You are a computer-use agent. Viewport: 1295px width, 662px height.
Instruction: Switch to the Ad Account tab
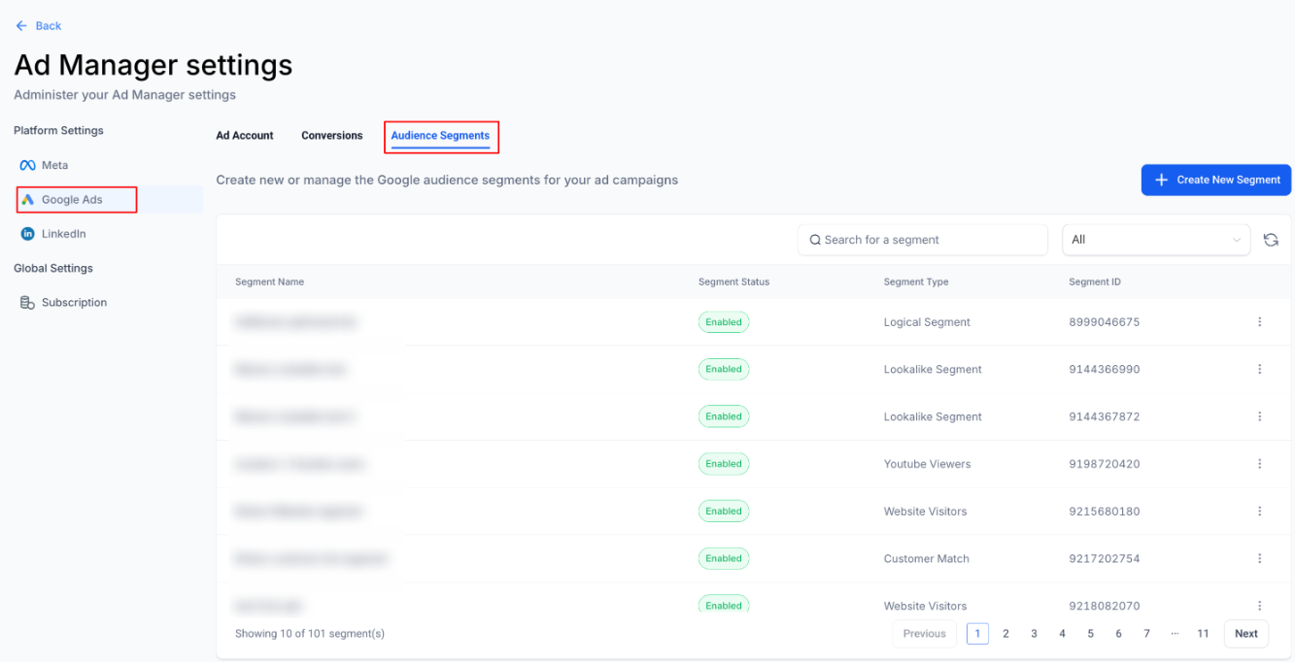pos(245,136)
